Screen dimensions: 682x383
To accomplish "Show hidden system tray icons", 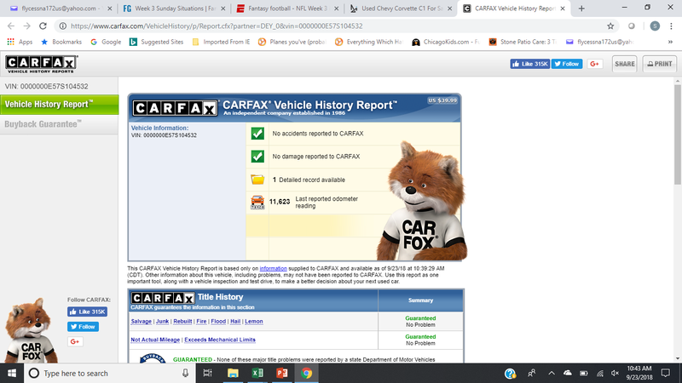I will [552, 373].
